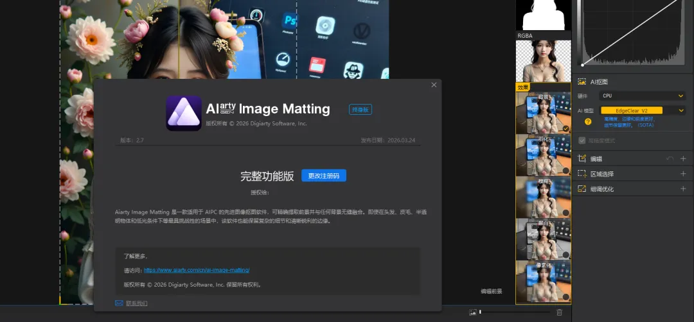
Task: Select the 羽化 feather effect thumbnail
Action: coord(543,155)
